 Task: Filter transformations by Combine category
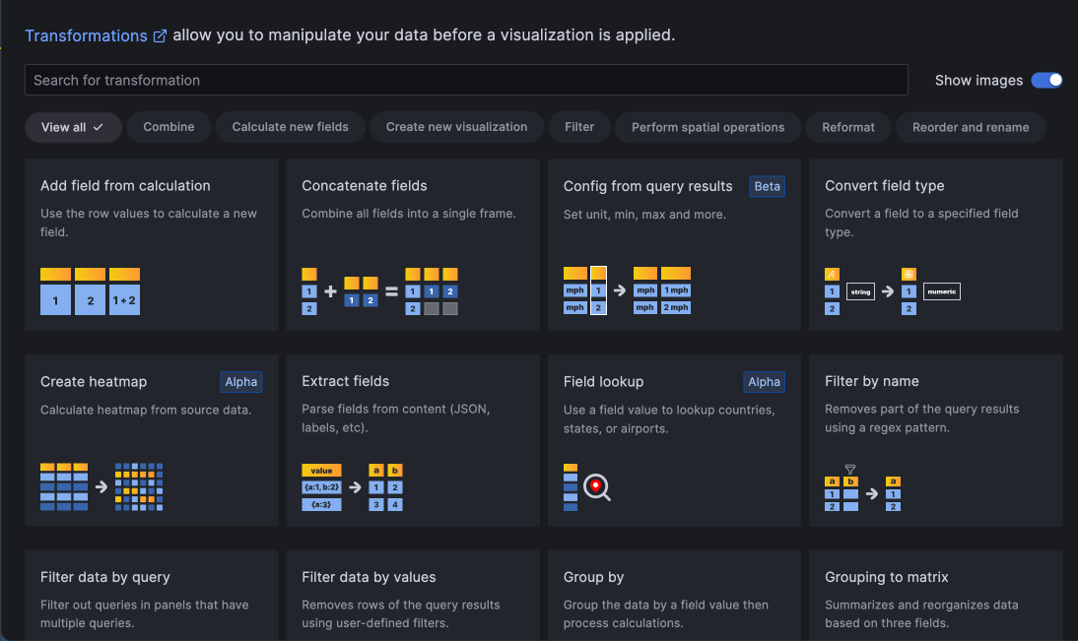[168, 127]
